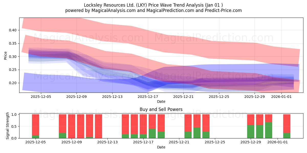The height and width of the screenshot is (153, 307).
Task: Click the 0.35 price tick label
Action: click(13, 43)
